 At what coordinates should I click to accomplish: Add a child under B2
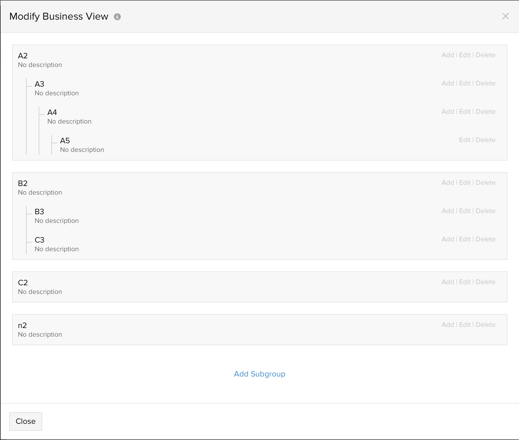[x=447, y=183]
